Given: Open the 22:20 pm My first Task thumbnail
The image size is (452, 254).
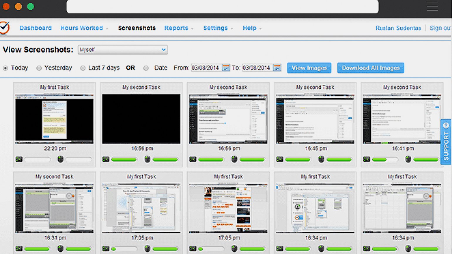Looking at the screenshot, I should pyautogui.click(x=54, y=119).
